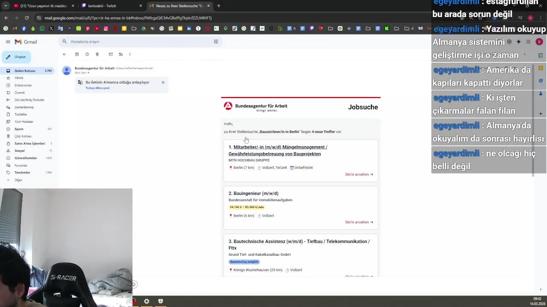Click Stelle ansehen for Bauingenieur job

(x=359, y=222)
